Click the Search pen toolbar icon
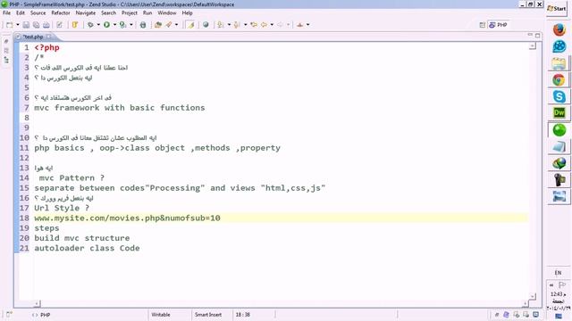Viewport: 572px width, 321px height. [x=169, y=25]
